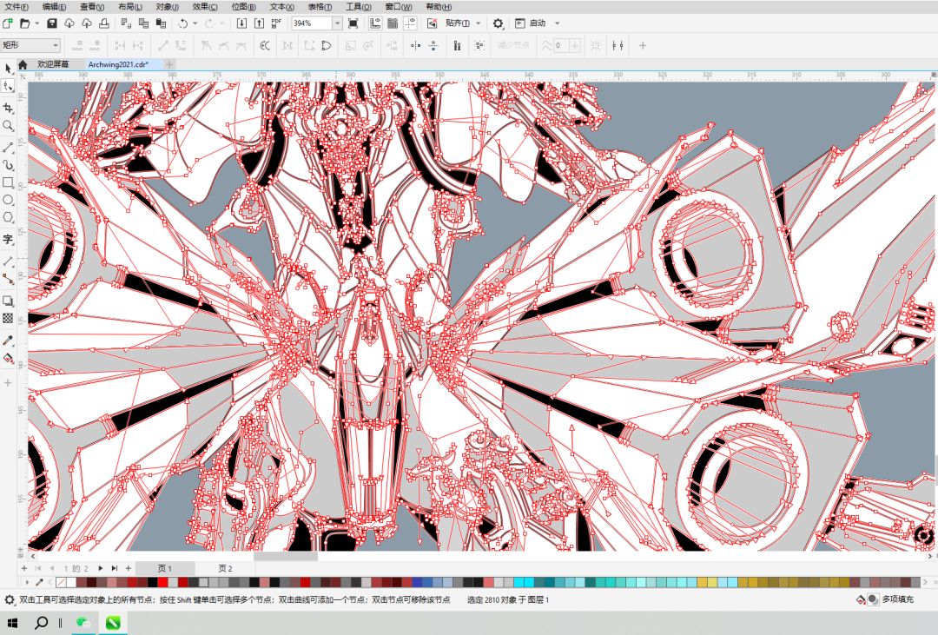Select the Rectangle tool

pyautogui.click(x=8, y=182)
